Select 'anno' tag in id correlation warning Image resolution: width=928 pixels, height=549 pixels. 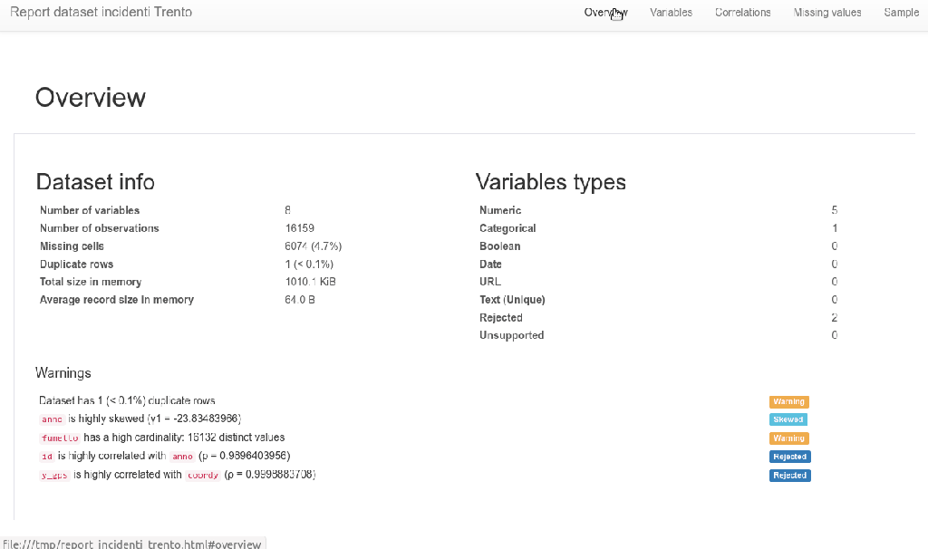(x=182, y=457)
